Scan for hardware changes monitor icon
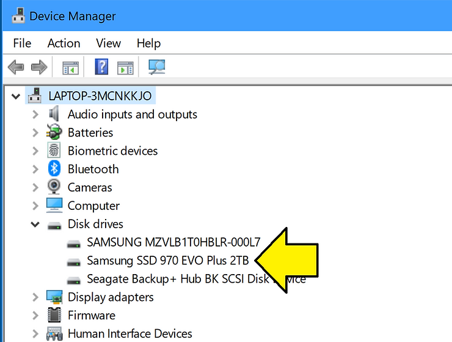452x342 pixels. tap(156, 67)
